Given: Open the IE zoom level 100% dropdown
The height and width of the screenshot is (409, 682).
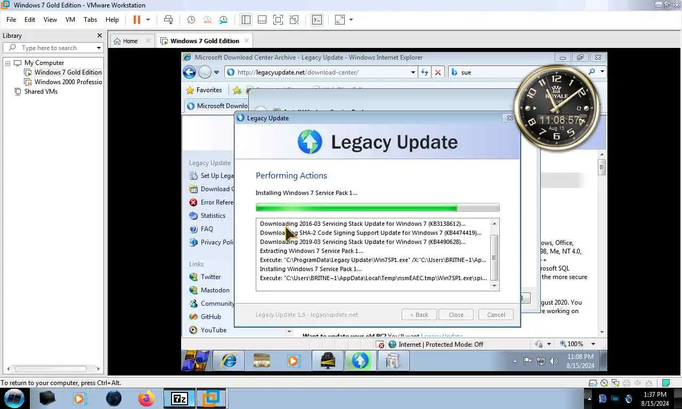Looking at the screenshot, I should click(593, 344).
